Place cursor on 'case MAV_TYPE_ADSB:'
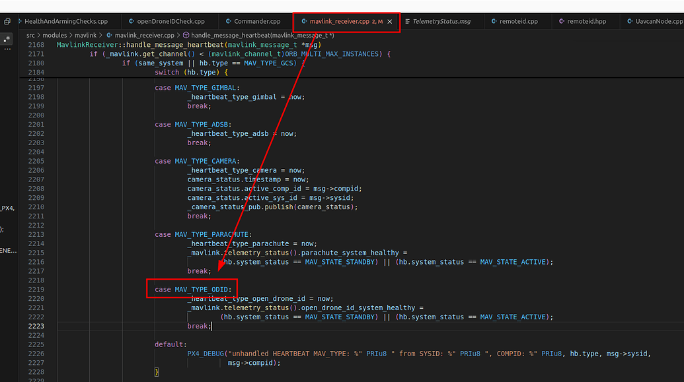The width and height of the screenshot is (684, 382). pos(193,125)
